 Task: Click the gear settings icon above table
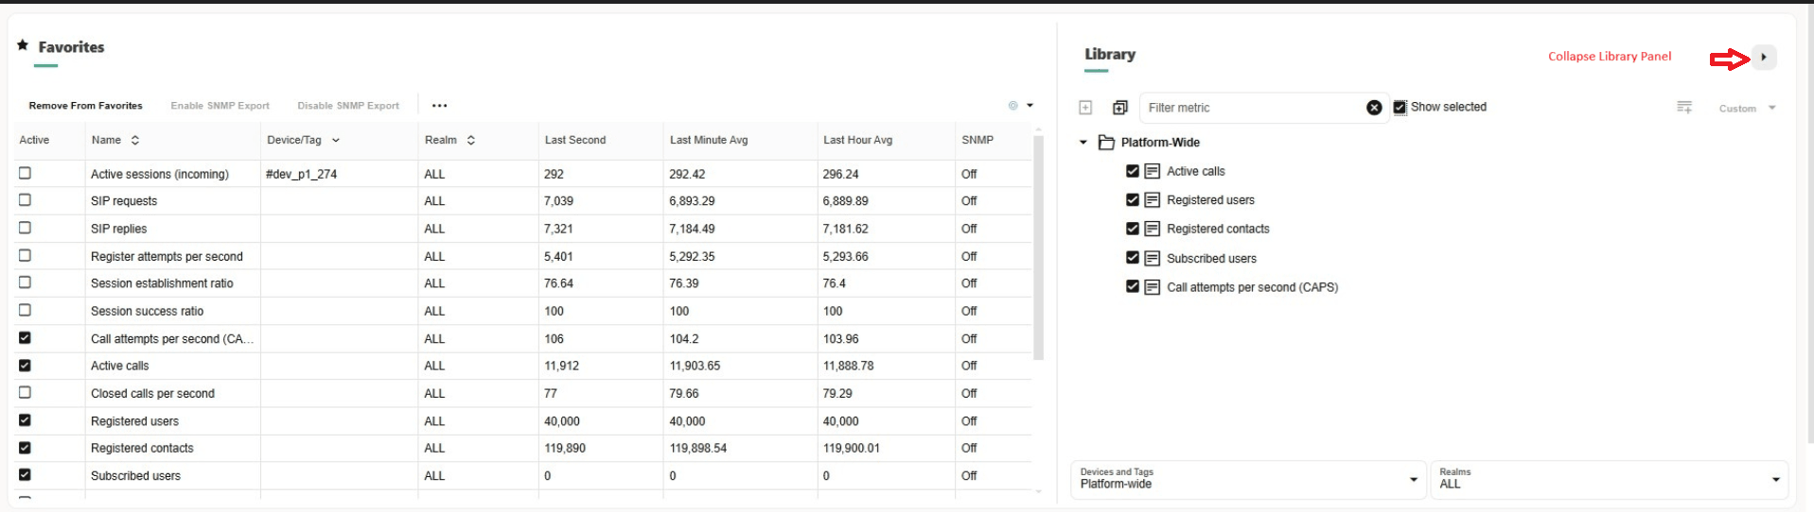coord(1013,106)
